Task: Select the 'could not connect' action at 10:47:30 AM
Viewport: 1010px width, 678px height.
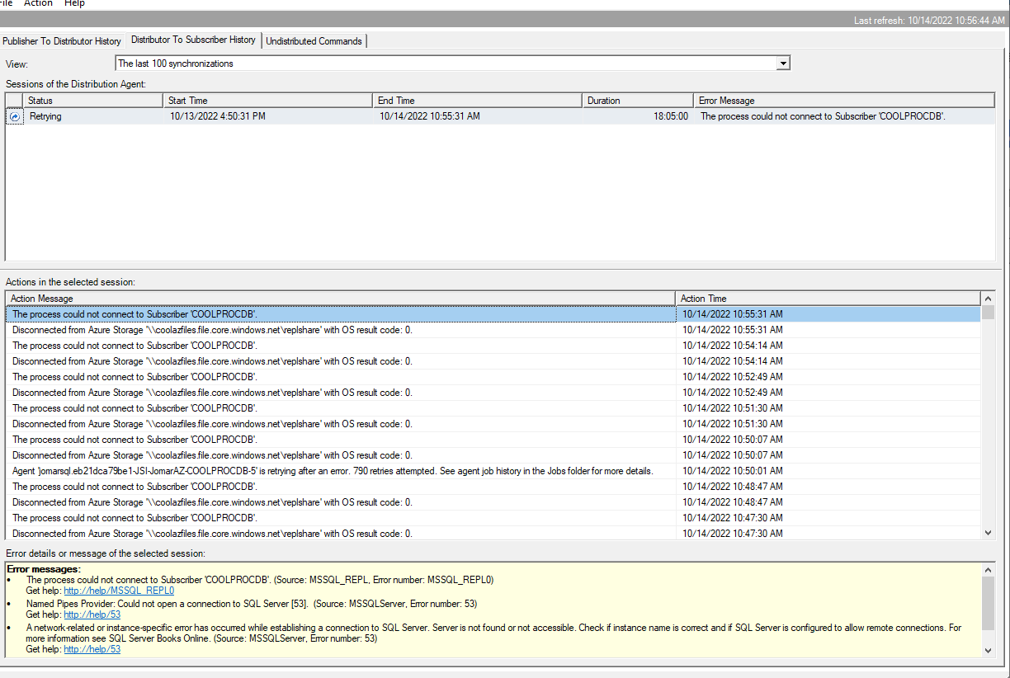Action: (493, 518)
